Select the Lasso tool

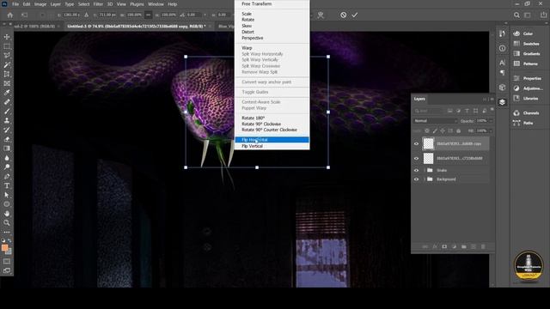tap(7, 55)
